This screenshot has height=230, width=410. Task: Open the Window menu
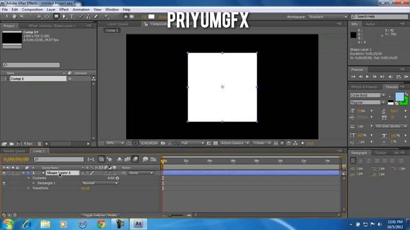[112, 10]
